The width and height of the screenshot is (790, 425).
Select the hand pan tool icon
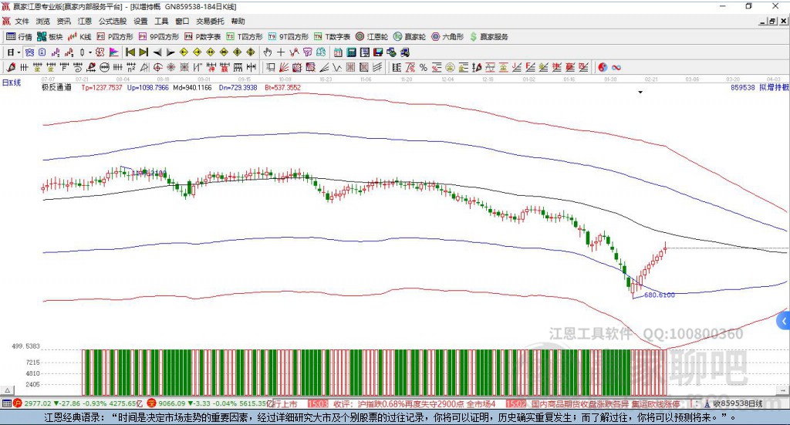tap(268, 52)
